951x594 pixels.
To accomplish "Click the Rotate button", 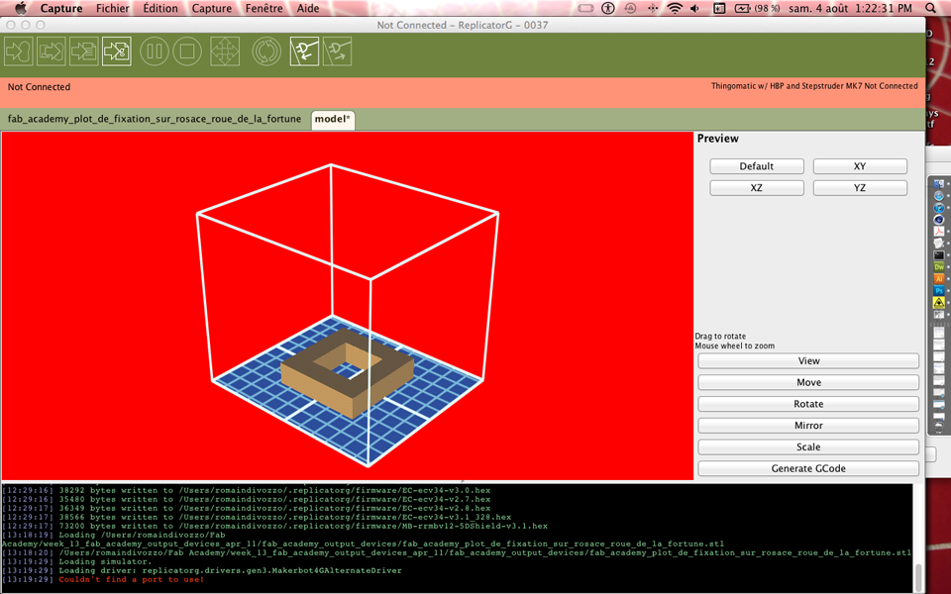I will pyautogui.click(x=808, y=404).
